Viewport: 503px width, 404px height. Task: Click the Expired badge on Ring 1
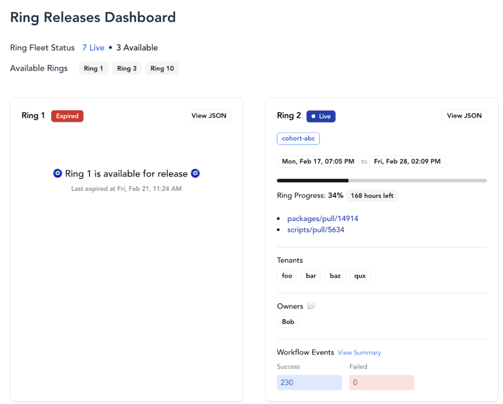point(67,116)
